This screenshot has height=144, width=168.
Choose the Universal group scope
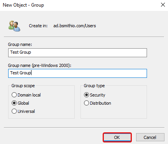[x=23, y=111]
